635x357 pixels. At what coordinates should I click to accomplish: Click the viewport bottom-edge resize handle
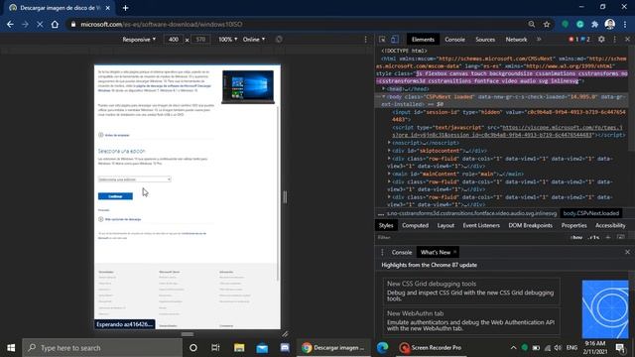(x=188, y=334)
